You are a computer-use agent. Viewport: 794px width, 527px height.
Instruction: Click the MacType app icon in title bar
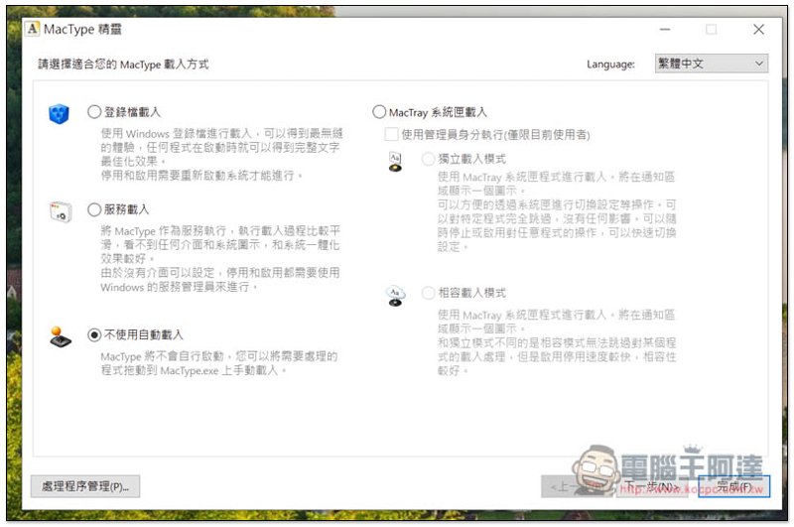coord(33,29)
